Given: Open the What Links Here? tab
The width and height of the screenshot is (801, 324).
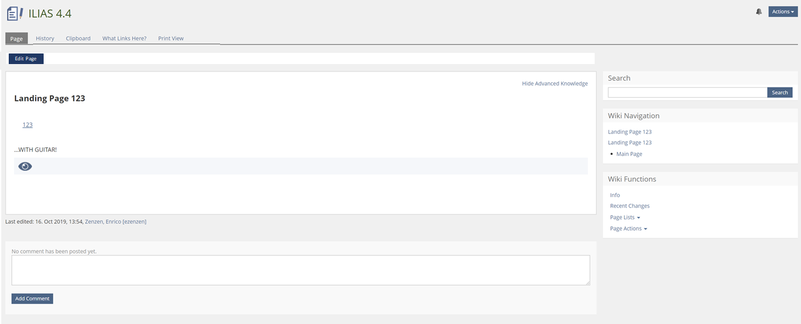Looking at the screenshot, I should tap(124, 39).
